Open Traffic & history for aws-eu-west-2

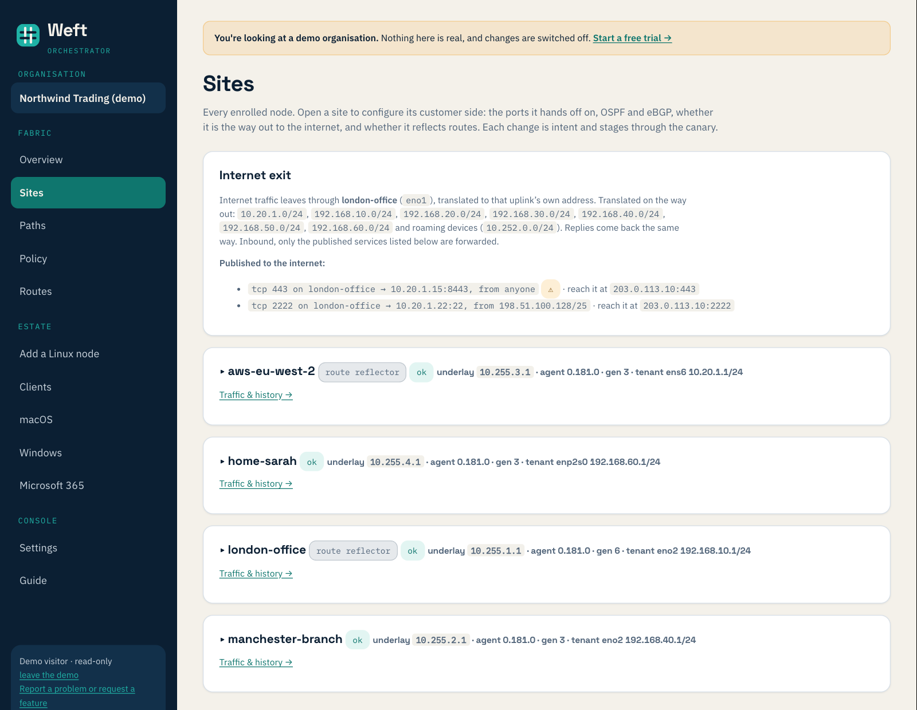[x=256, y=395]
